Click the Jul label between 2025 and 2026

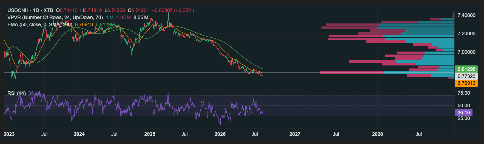(184, 134)
